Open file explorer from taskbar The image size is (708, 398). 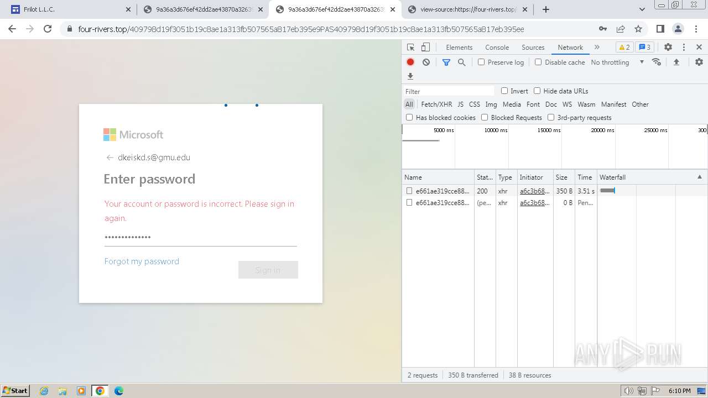pyautogui.click(x=63, y=391)
